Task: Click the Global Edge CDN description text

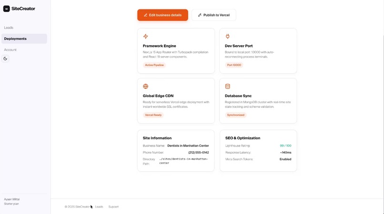Action: [x=176, y=105]
